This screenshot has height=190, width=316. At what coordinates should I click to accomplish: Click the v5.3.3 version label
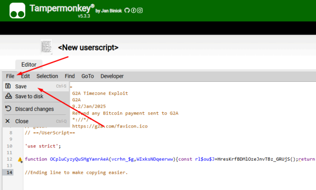(x=84, y=16)
